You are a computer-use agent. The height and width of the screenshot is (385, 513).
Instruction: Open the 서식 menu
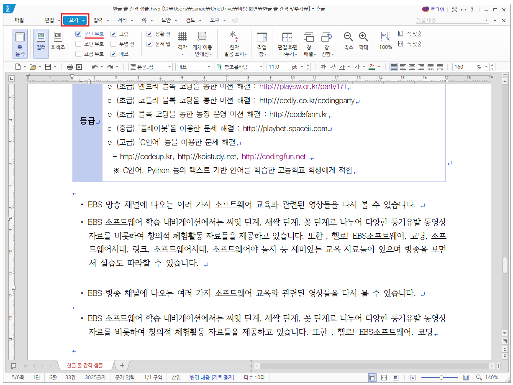pyautogui.click(x=122, y=20)
